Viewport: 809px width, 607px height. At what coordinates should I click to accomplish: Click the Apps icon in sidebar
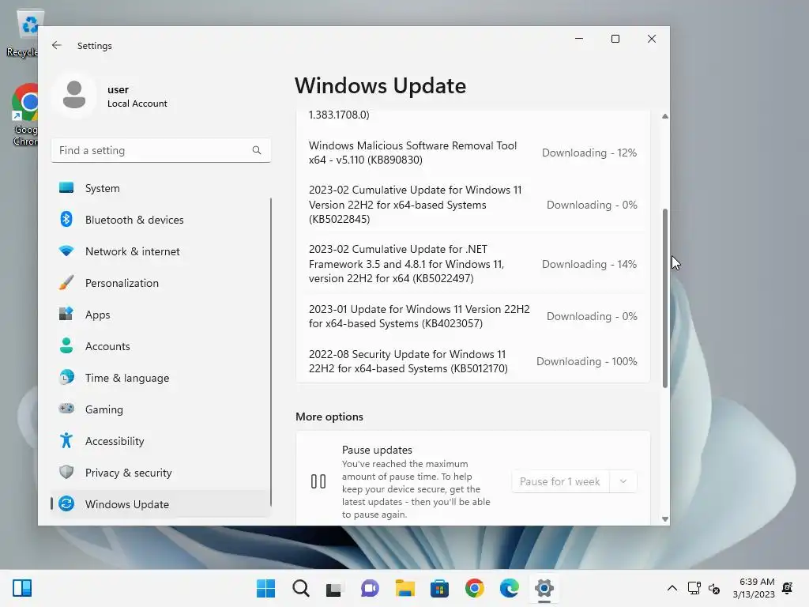pyautogui.click(x=66, y=315)
